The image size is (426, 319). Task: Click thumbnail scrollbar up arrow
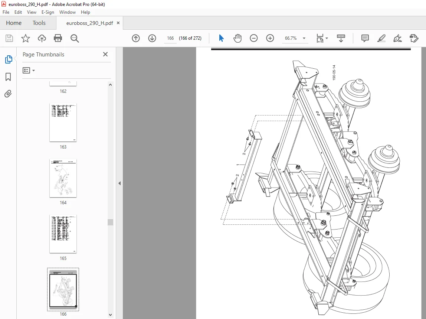110,85
